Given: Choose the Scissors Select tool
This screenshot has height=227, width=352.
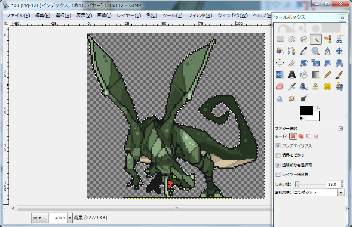Looking at the screenshot, I should [x=339, y=39].
